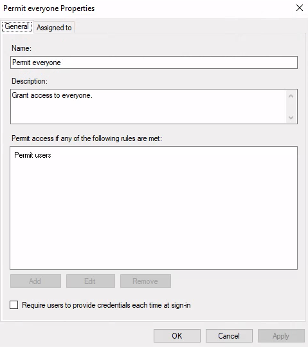Select the Permit users rule
Screen dimensions: 308x347
(x=33, y=155)
